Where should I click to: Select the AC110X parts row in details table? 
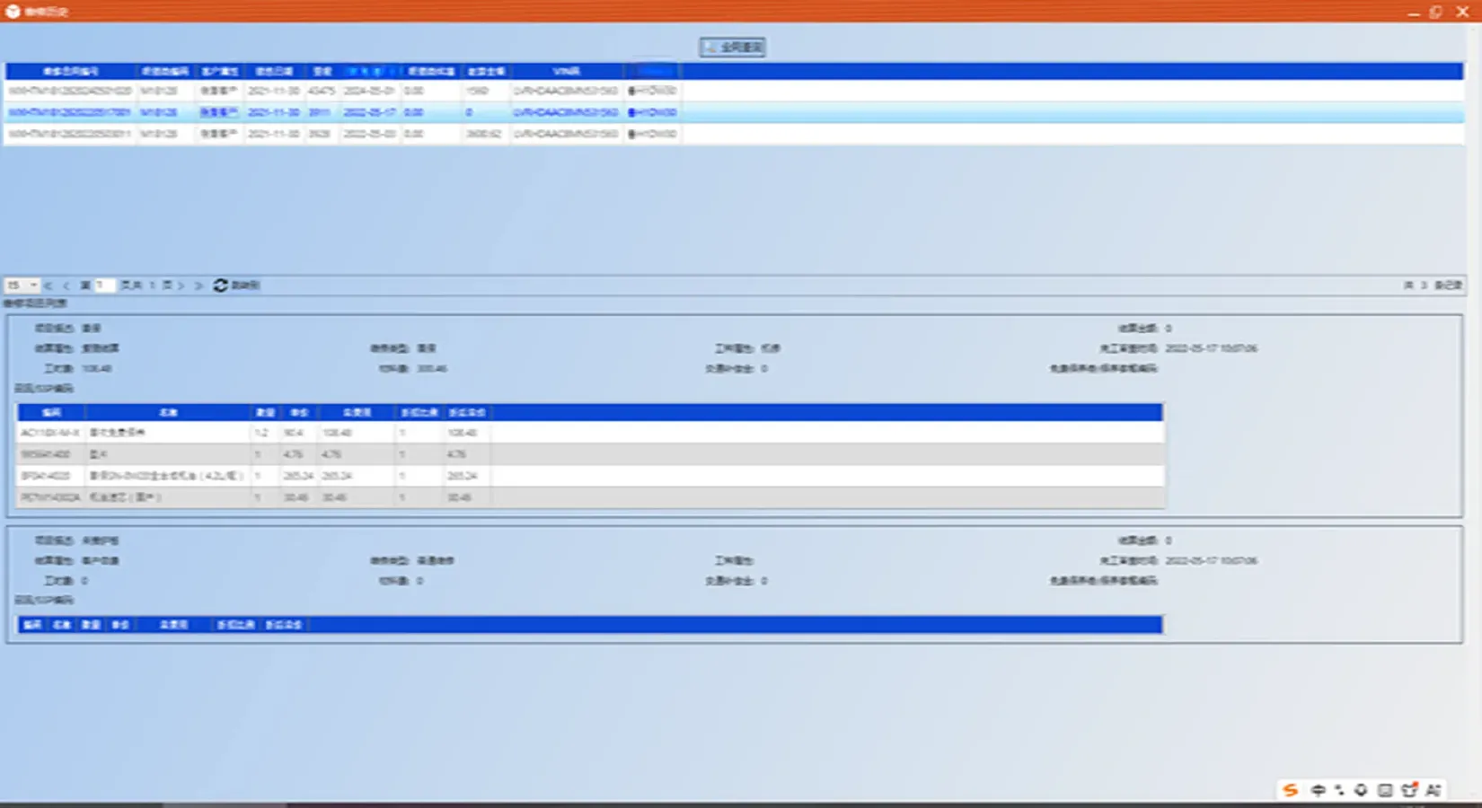click(x=269, y=433)
